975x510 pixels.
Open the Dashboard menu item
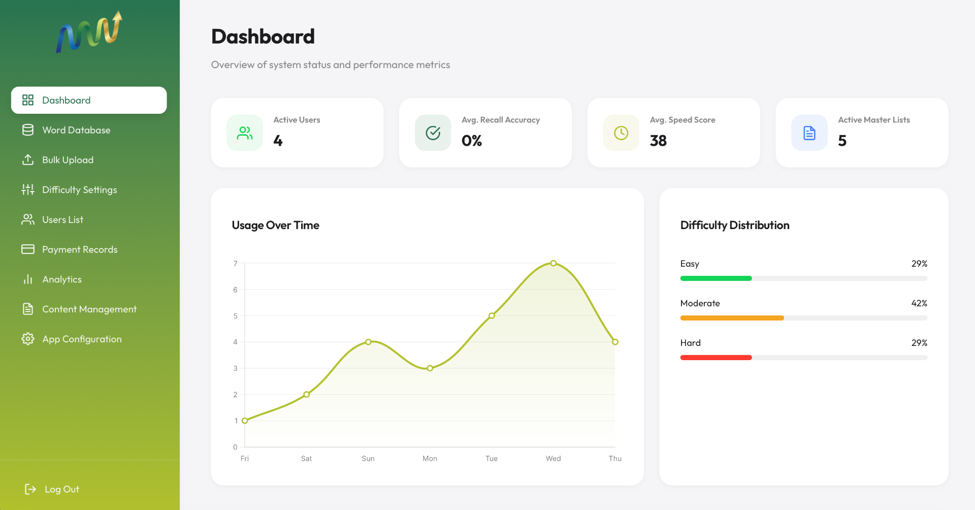coord(89,100)
